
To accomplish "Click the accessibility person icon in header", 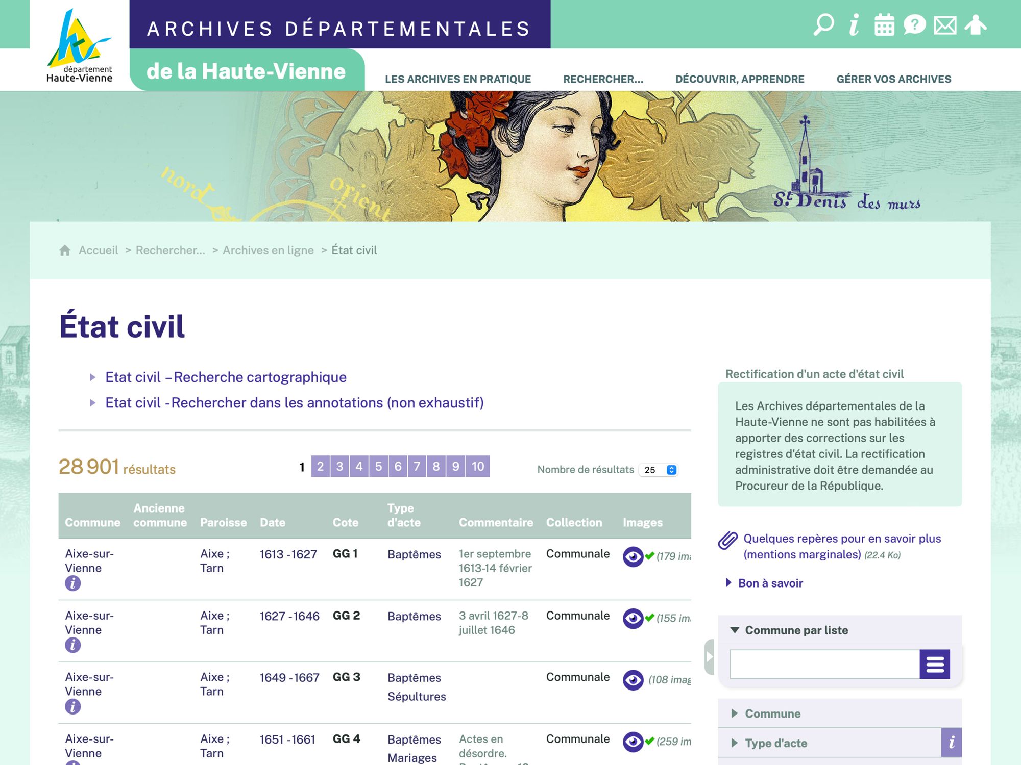I will (x=976, y=24).
